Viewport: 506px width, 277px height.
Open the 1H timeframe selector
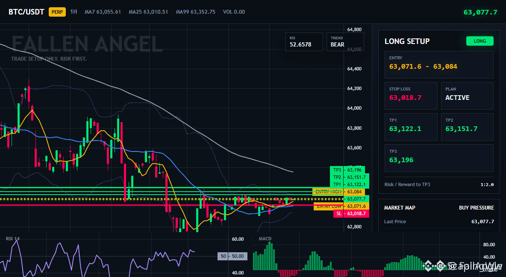74,12
